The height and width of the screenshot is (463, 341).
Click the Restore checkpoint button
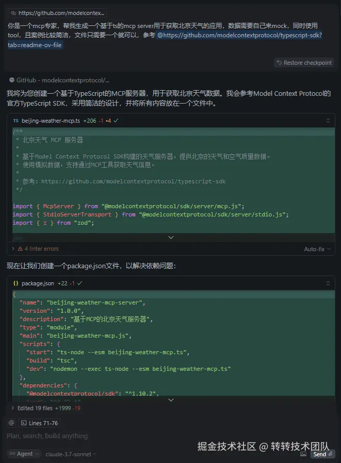304,63
